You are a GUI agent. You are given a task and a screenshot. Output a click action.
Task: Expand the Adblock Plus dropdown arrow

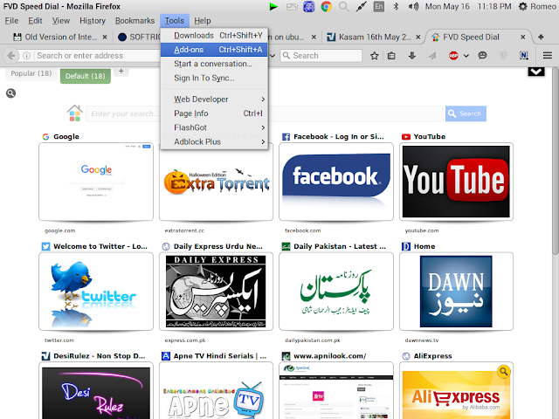coord(466,56)
